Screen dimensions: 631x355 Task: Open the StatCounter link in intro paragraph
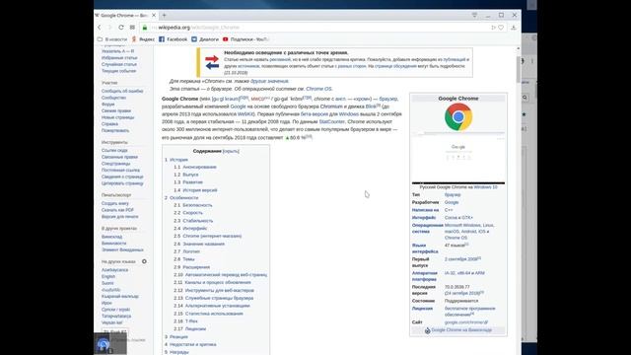point(332,121)
